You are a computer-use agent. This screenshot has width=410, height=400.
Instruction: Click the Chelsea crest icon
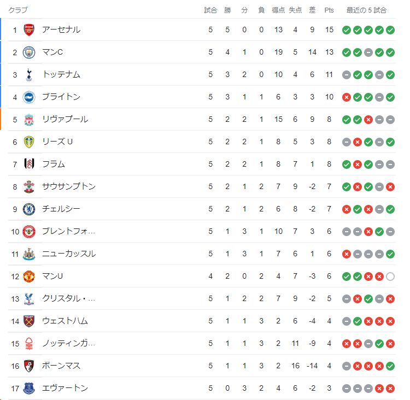pos(29,209)
